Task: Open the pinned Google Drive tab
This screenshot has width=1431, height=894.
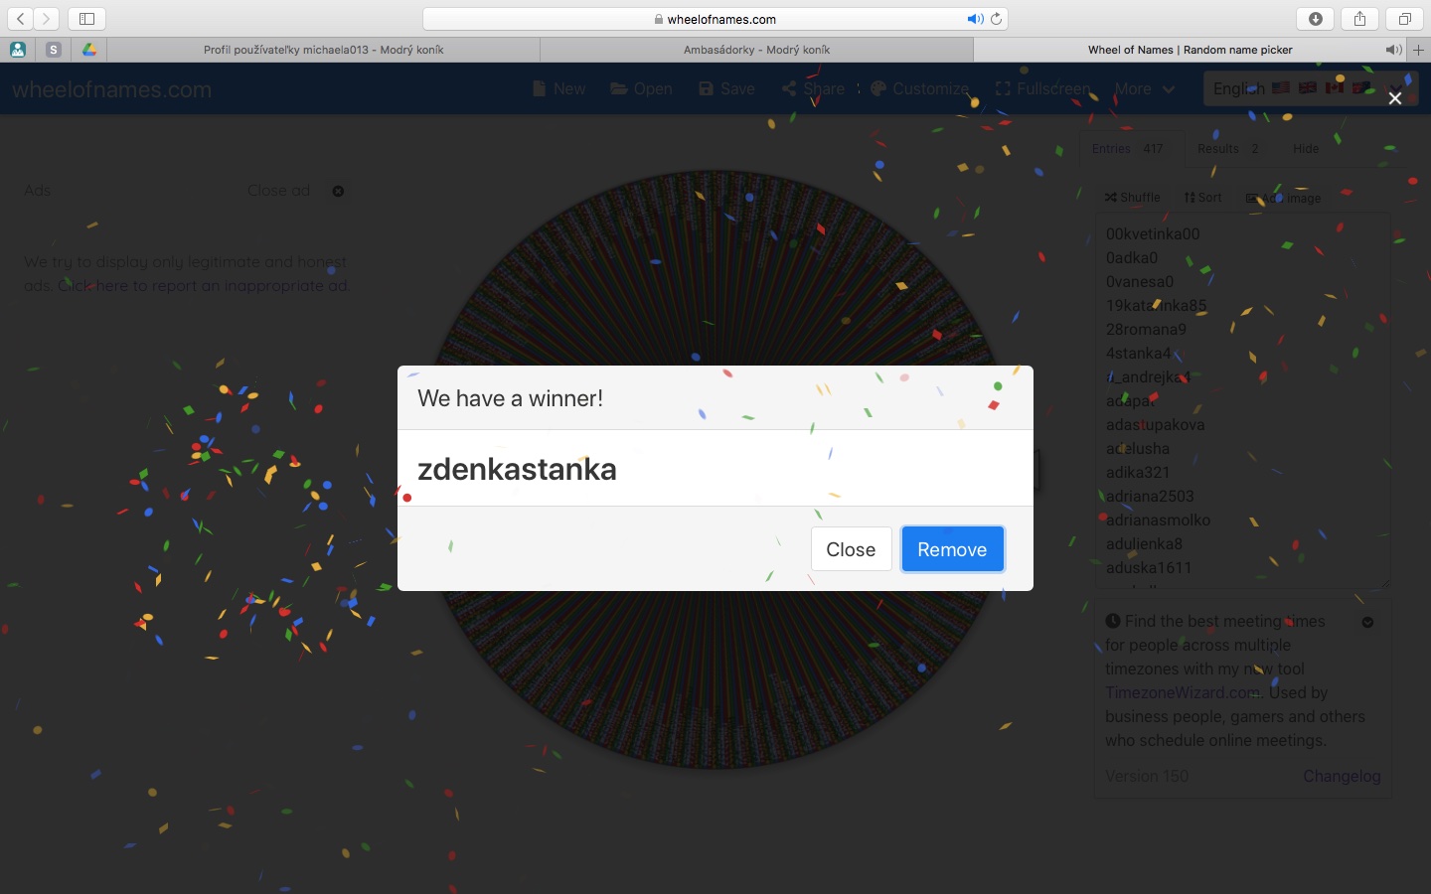Action: point(88,50)
